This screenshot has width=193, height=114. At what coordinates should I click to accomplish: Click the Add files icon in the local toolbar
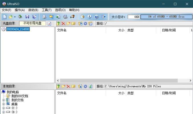coord(80,86)
